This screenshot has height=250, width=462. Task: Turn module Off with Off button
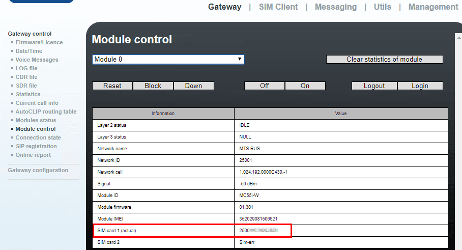[264, 86]
